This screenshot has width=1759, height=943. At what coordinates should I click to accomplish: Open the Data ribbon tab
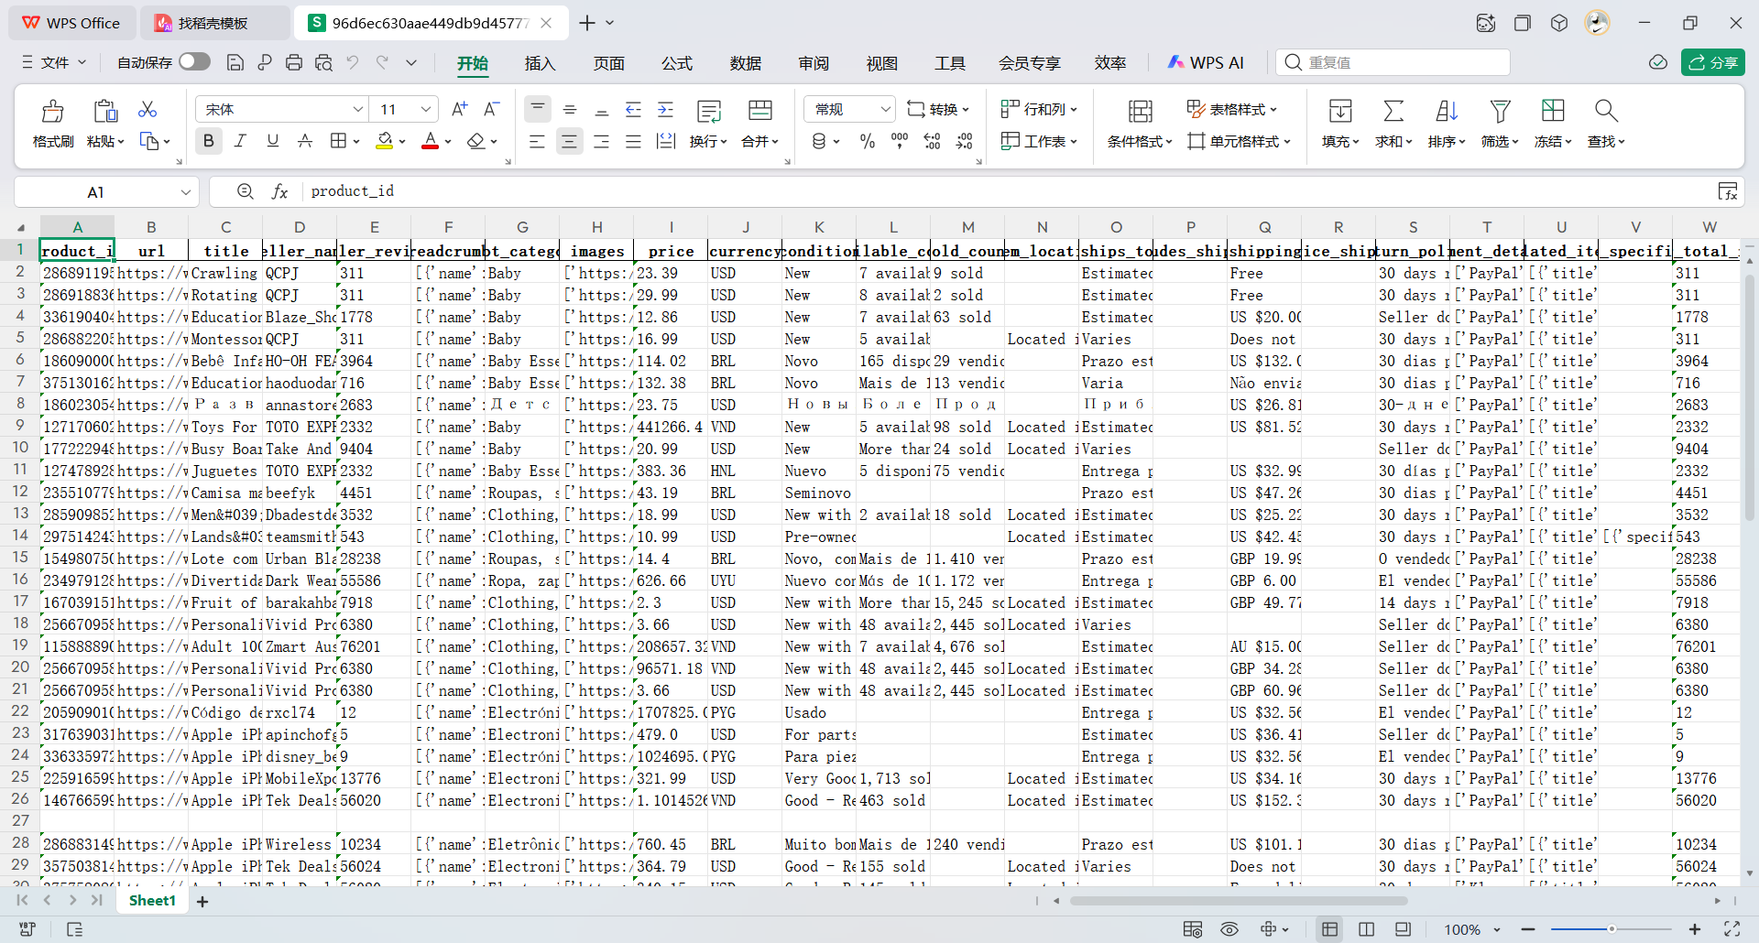[x=746, y=63]
